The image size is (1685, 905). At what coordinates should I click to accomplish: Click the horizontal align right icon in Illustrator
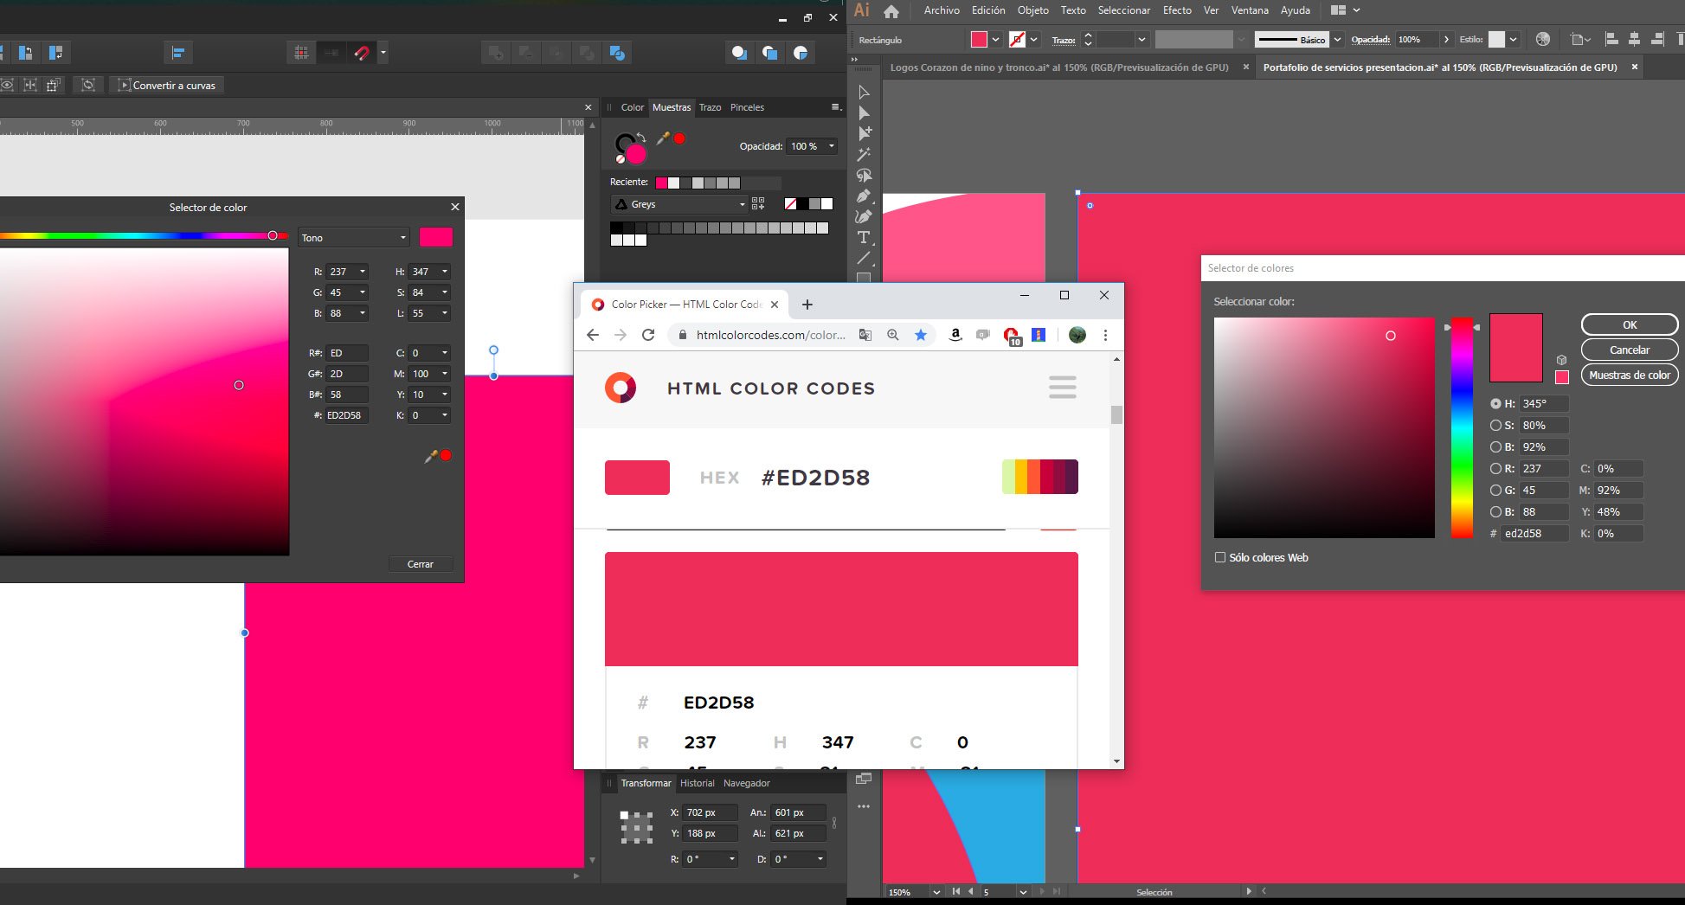pyautogui.click(x=1657, y=39)
